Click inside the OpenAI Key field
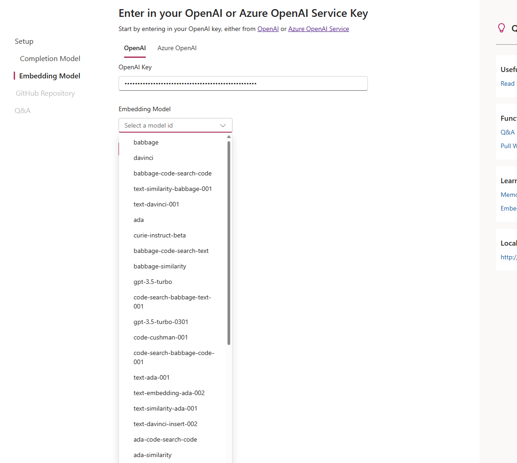Viewport: 517px width, 463px height. (x=243, y=83)
